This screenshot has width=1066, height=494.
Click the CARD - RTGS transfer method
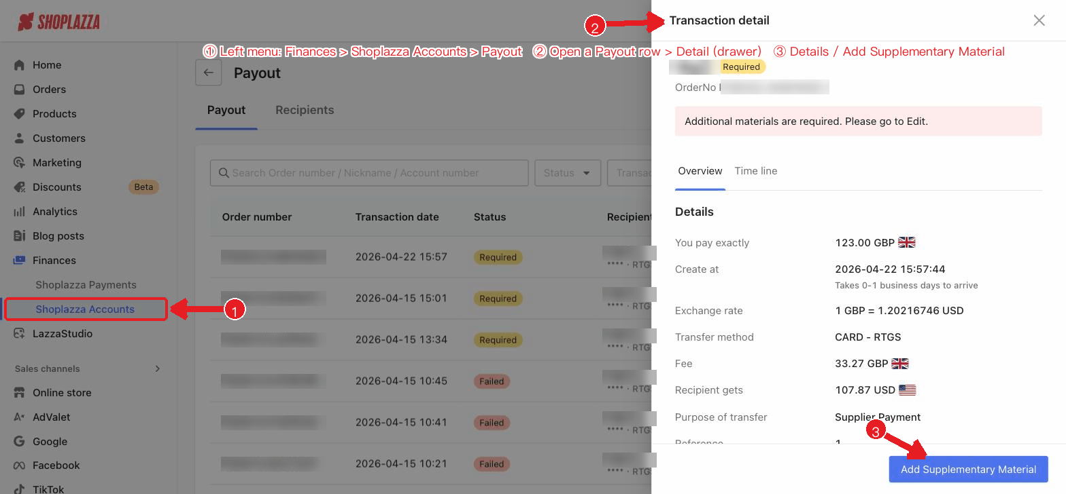(868, 337)
